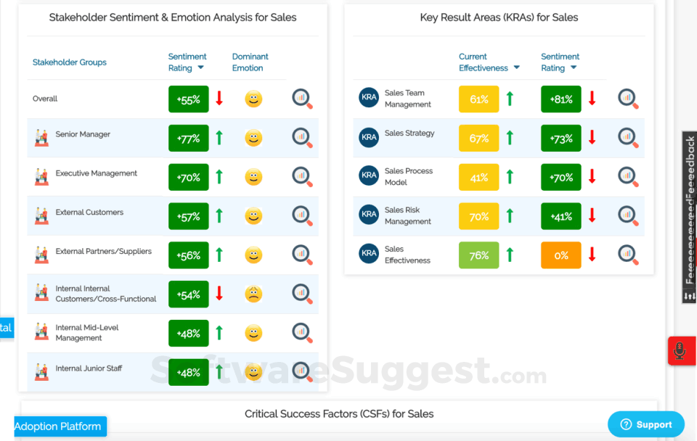Click the Stakeholder Groups column header
The image size is (697, 441).
tap(70, 62)
